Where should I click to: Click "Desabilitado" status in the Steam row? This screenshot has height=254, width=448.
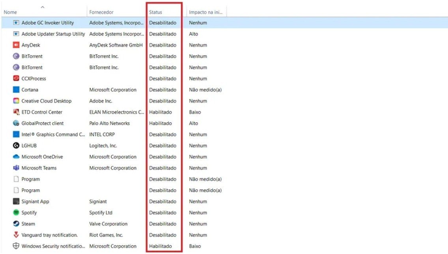(162, 223)
